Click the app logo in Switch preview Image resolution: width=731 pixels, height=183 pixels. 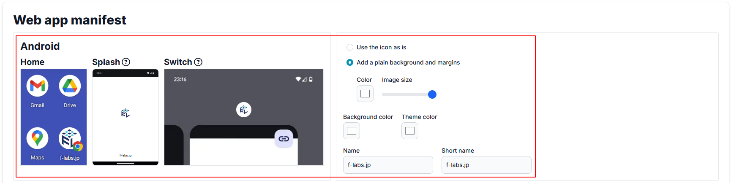coord(244,110)
